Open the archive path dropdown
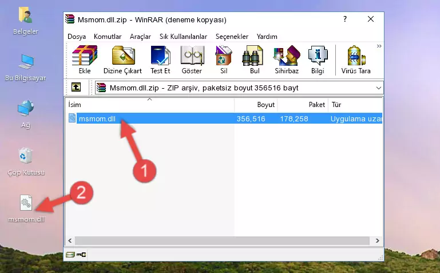 379,88
